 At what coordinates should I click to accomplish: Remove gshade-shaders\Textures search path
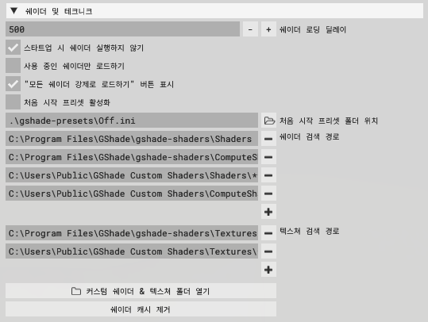pos(268,233)
